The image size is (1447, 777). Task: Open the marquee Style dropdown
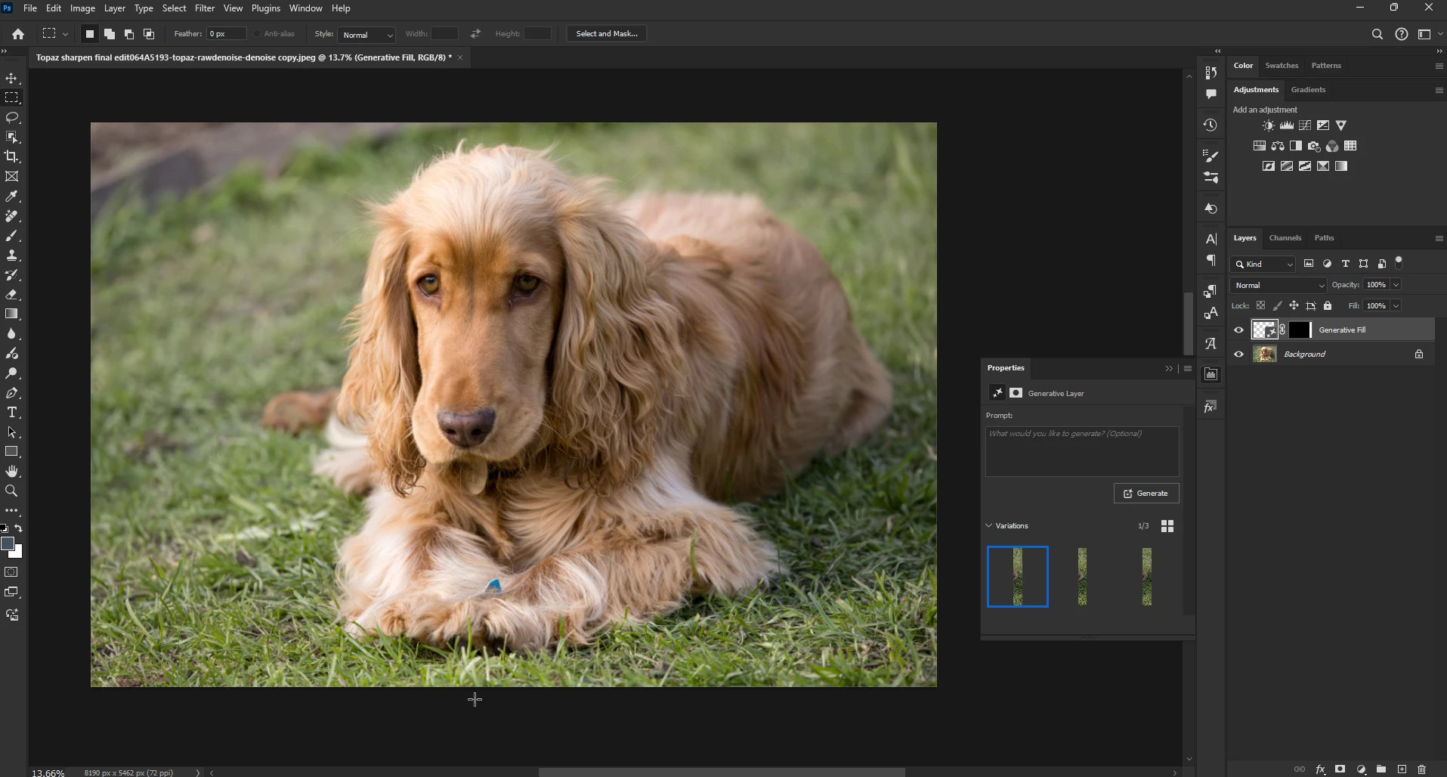366,35
